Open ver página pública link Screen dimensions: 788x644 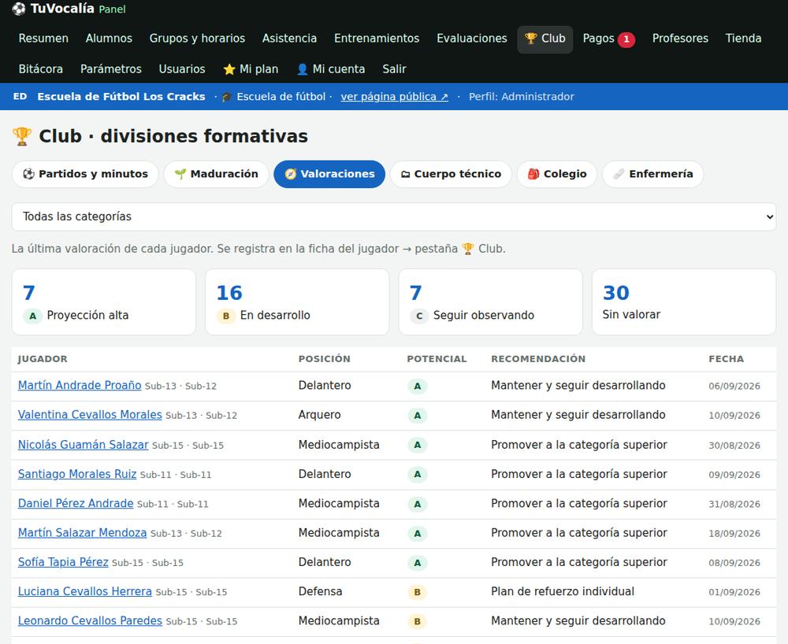point(395,97)
